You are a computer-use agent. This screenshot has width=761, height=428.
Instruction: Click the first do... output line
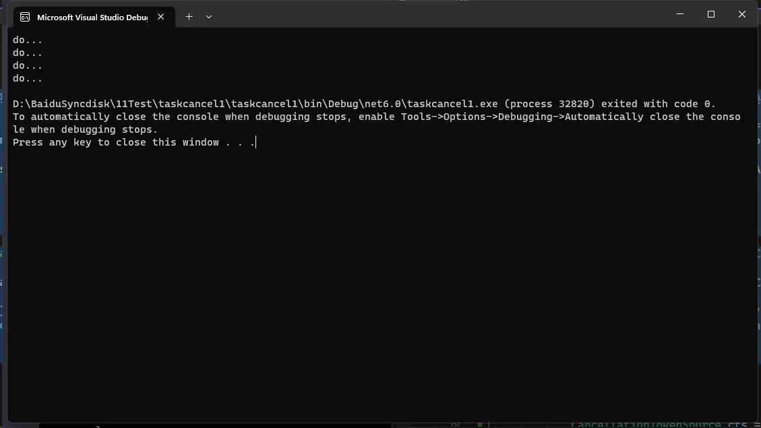tap(28, 40)
